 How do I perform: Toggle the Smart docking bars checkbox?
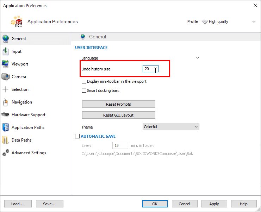[84, 91]
